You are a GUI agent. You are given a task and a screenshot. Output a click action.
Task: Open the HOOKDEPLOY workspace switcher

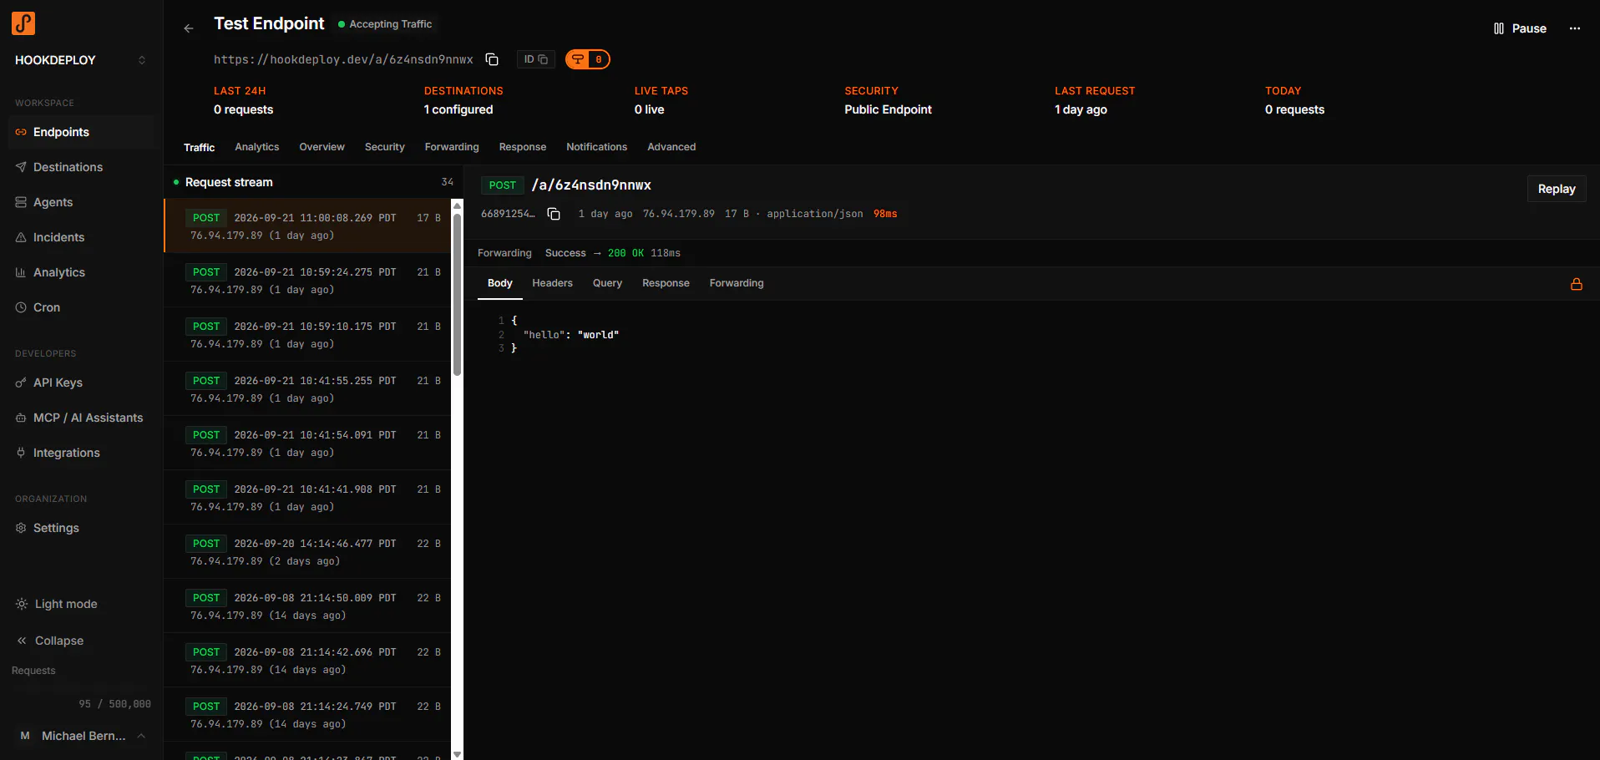81,60
